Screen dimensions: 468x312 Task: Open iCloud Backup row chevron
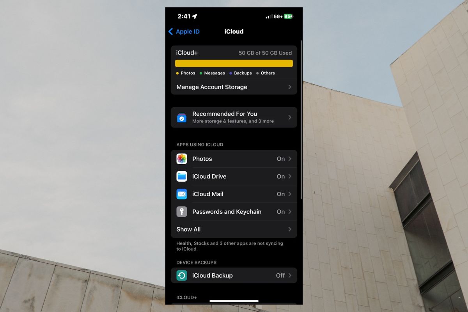pos(290,275)
